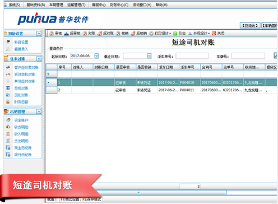Open the 基础资料(B) menu
This screenshot has height=204, width=278.
coord(36,5)
